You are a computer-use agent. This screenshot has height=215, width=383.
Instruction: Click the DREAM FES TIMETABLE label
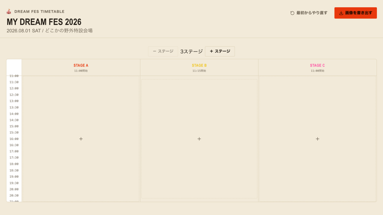39,11
